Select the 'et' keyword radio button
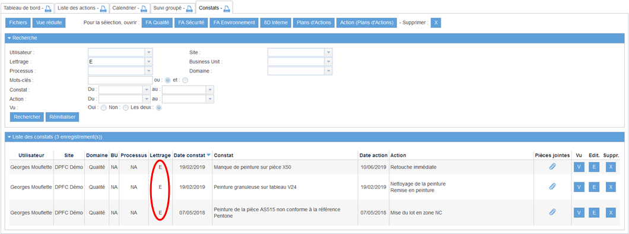629x234 pixels. [x=185, y=80]
